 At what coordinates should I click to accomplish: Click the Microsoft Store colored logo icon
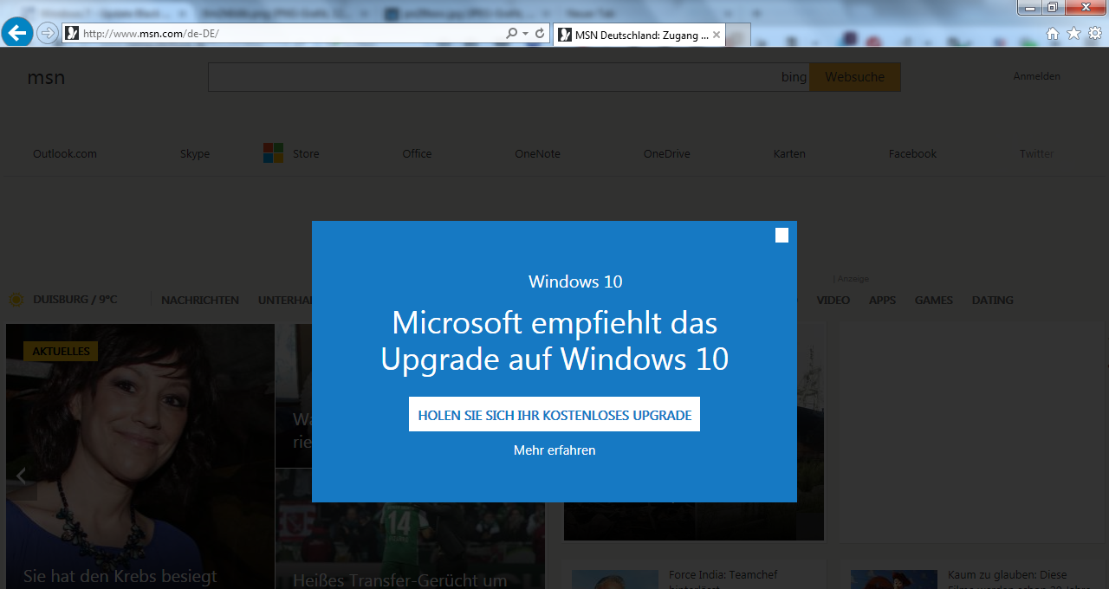(x=273, y=153)
